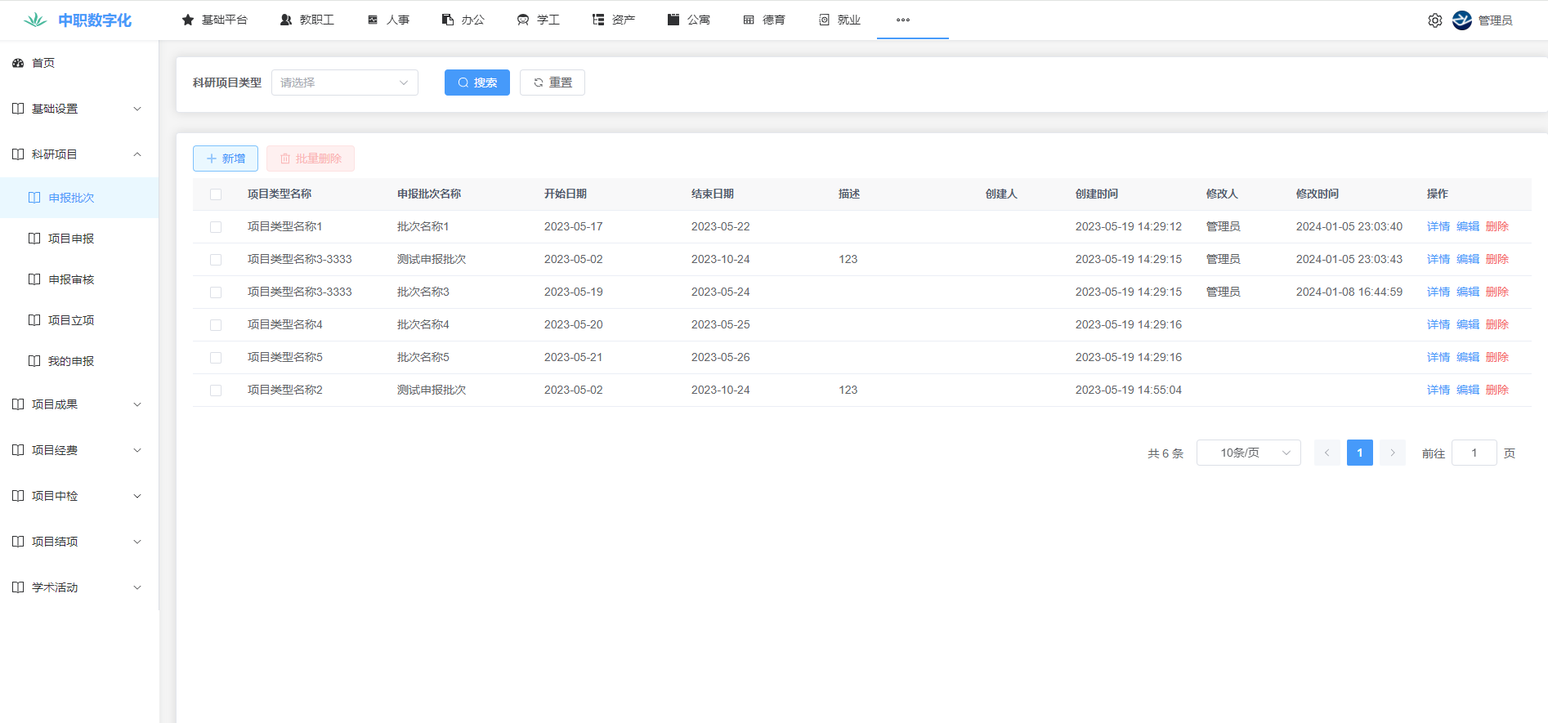Click the 中职数字化 logo icon
Screen dimensions: 1548x723
click(35, 20)
